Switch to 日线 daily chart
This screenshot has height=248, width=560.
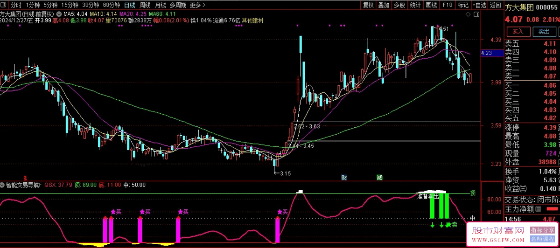click(130, 5)
